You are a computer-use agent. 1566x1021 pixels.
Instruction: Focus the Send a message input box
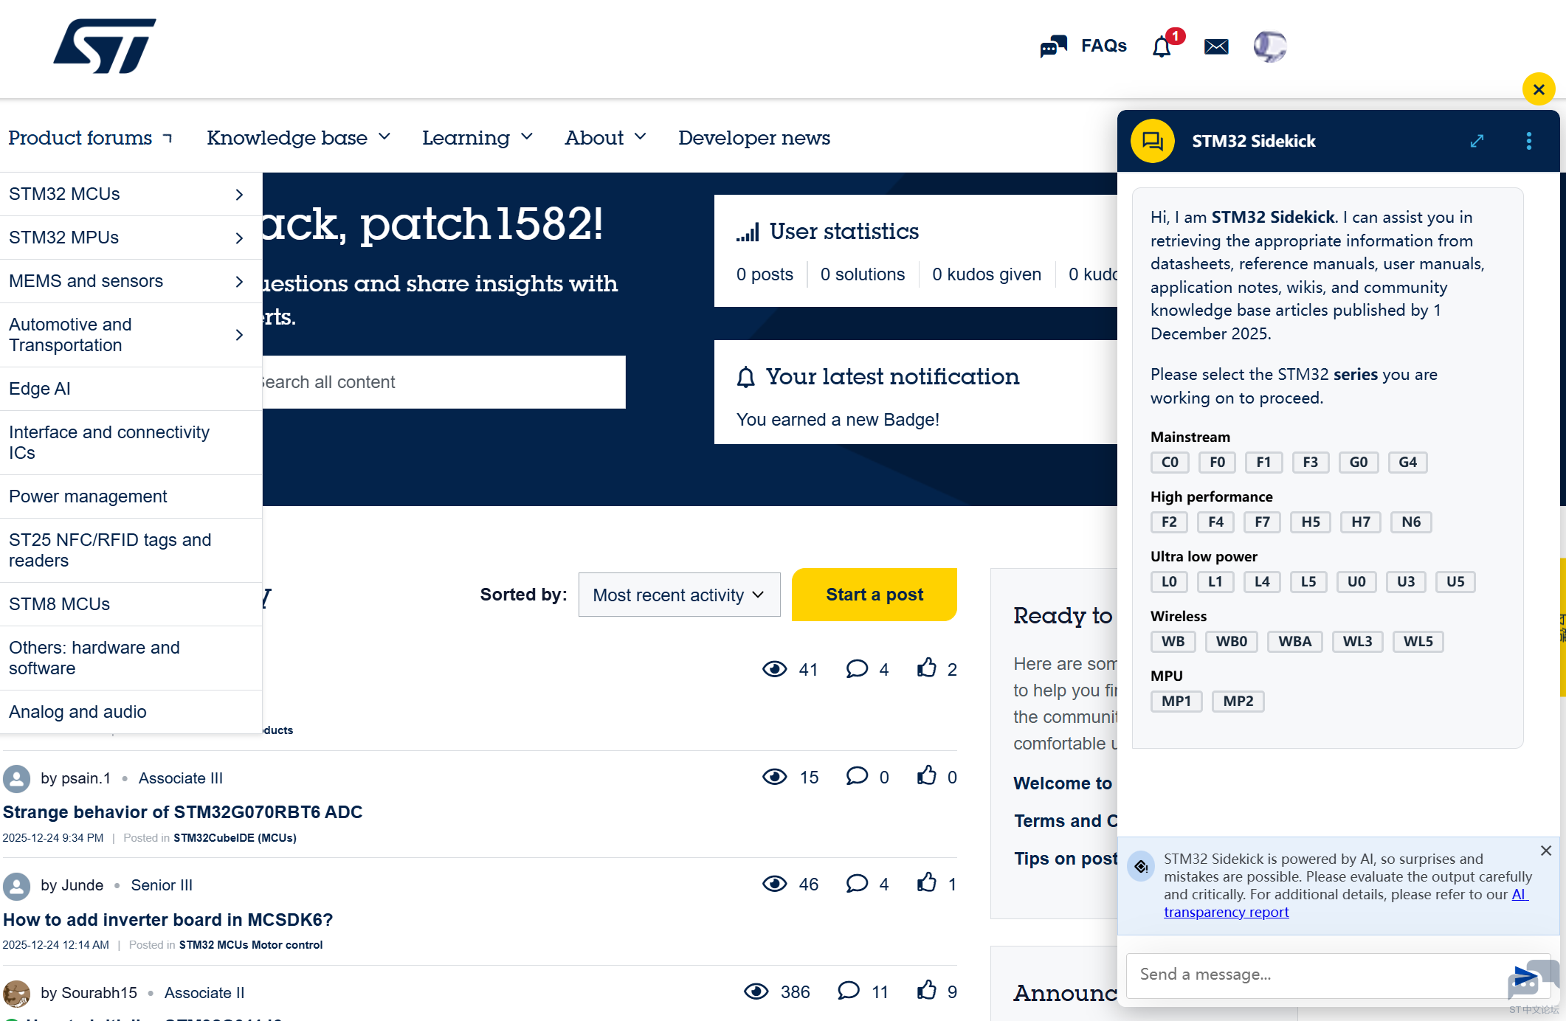[1321, 975]
